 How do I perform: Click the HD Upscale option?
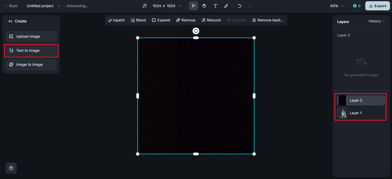pos(236,20)
